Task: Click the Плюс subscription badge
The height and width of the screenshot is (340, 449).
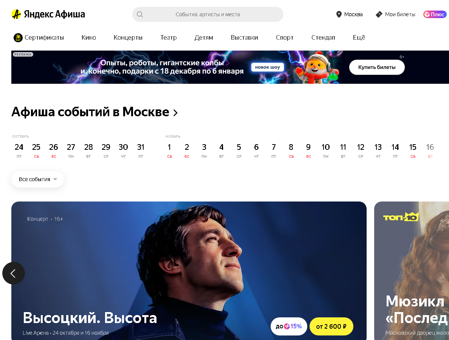Action: click(435, 14)
